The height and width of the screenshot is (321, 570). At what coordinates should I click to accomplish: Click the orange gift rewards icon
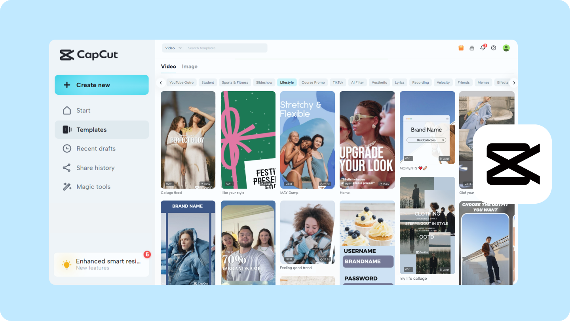pos(461,48)
